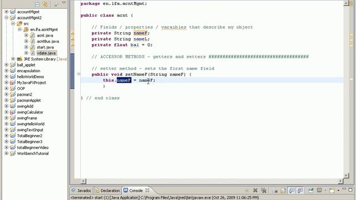
Task: Expand acnt.java in the tree
Action: pyautogui.click(x=26, y=35)
